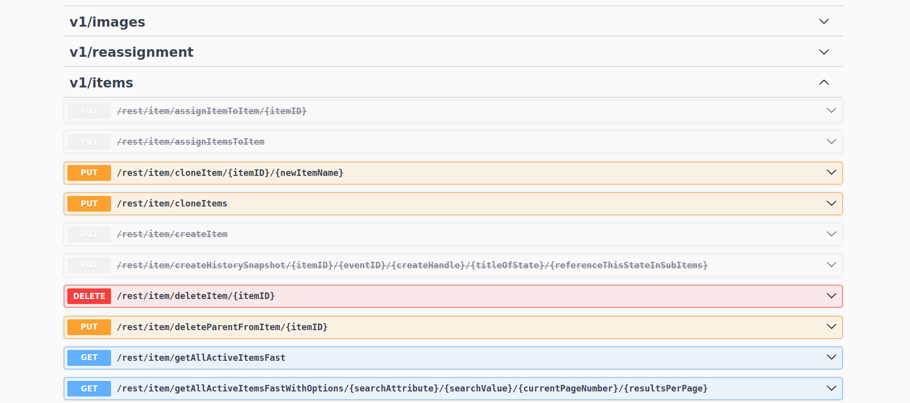Expand the deprecated createItem endpoint chevron
Screen dimensions: 910x403
tap(831, 234)
